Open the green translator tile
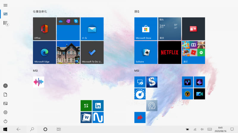This screenshot has height=133, width=238. [86, 106]
